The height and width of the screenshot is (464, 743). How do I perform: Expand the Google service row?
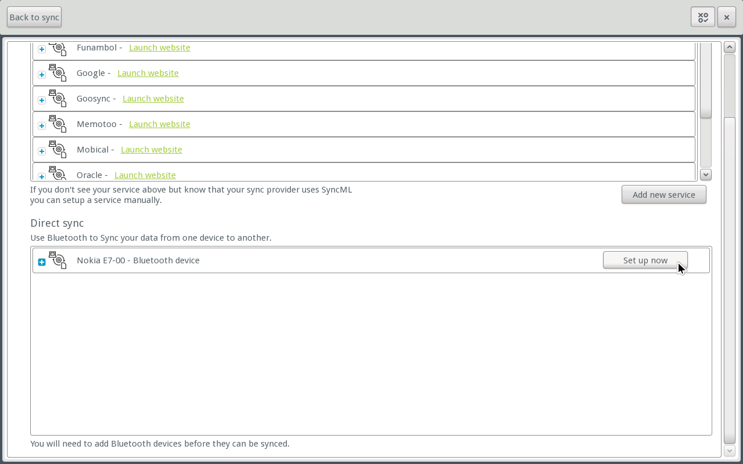(x=42, y=75)
